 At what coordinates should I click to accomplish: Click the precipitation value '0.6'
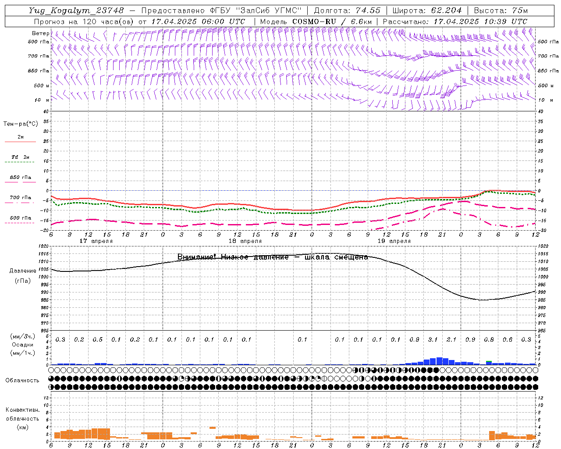pyautogui.click(x=508, y=340)
